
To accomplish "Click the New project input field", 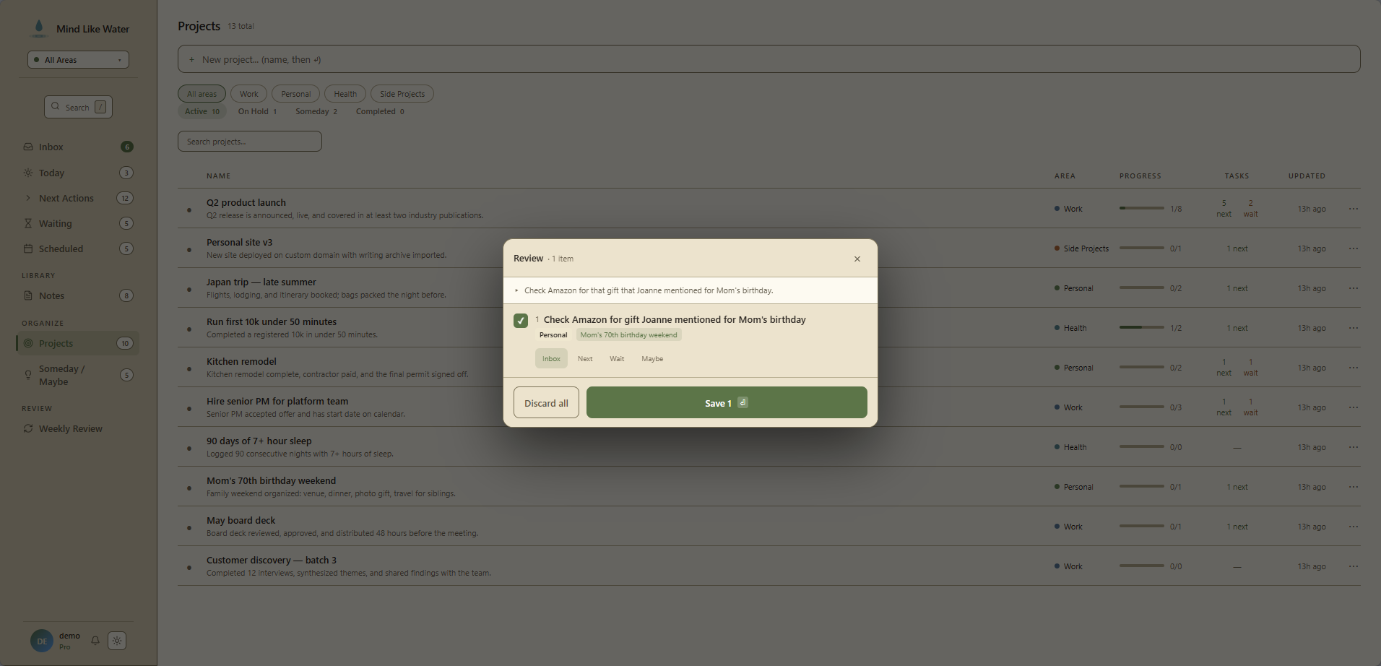I will [769, 59].
